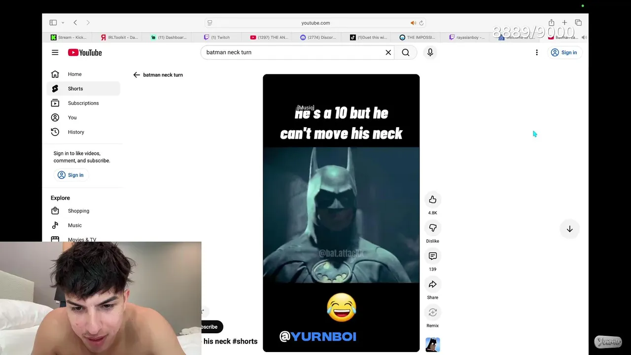Viewport: 631px width, 355px height.
Task: Open comments showing 139
Action: pos(433,256)
